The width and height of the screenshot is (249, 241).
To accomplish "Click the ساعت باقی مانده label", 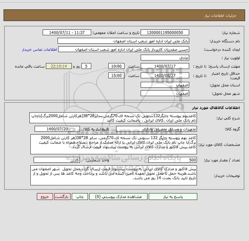I will (x=30, y=66).
